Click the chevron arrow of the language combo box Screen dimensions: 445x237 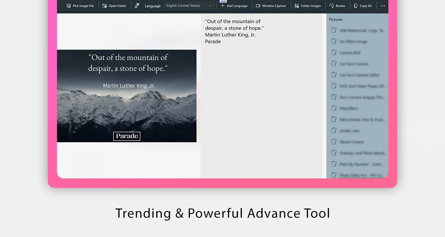(210, 6)
